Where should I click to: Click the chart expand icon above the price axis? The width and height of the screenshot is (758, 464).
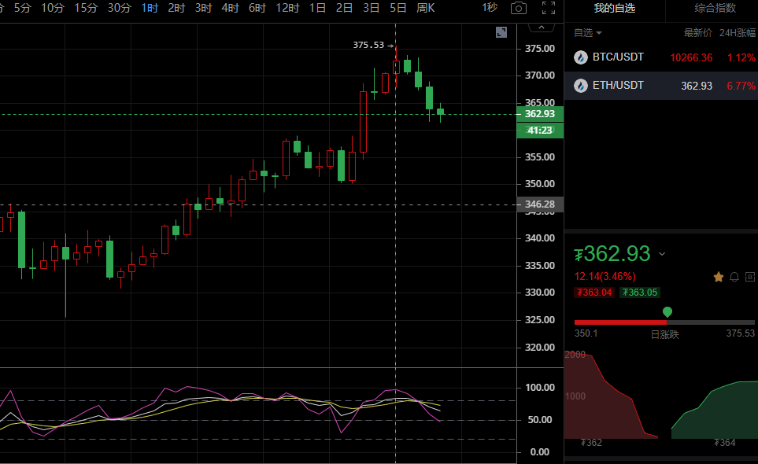tap(501, 32)
